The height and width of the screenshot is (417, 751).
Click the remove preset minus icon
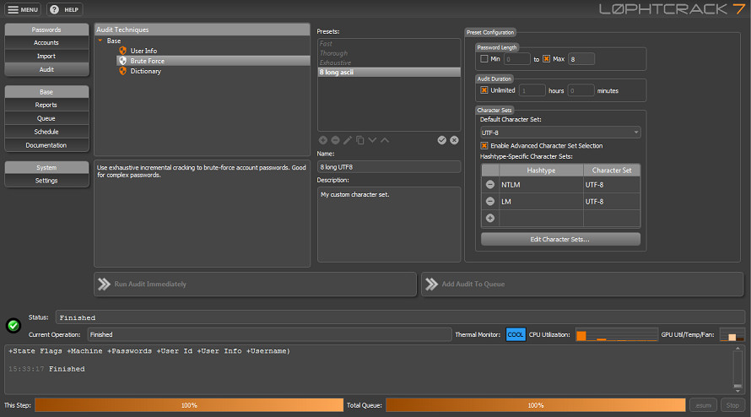(335, 140)
